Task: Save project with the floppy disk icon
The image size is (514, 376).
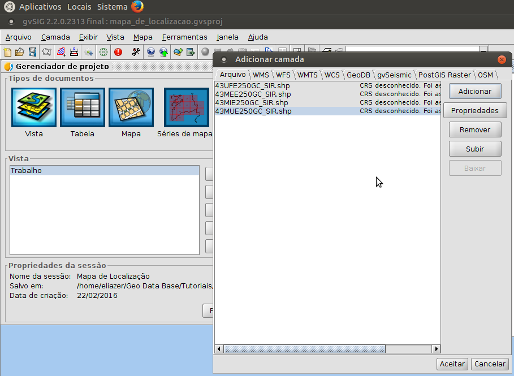Action: 32,52
